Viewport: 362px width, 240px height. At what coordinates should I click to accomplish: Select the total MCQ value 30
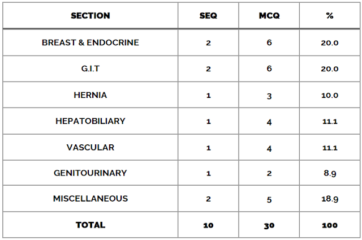point(269,226)
